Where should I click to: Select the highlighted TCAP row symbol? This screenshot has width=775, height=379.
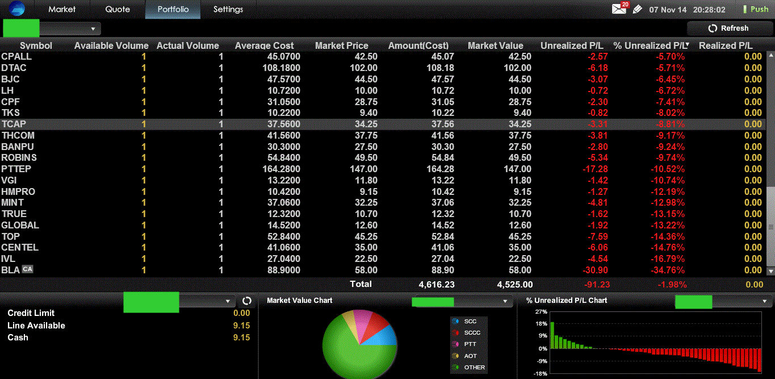click(x=14, y=124)
